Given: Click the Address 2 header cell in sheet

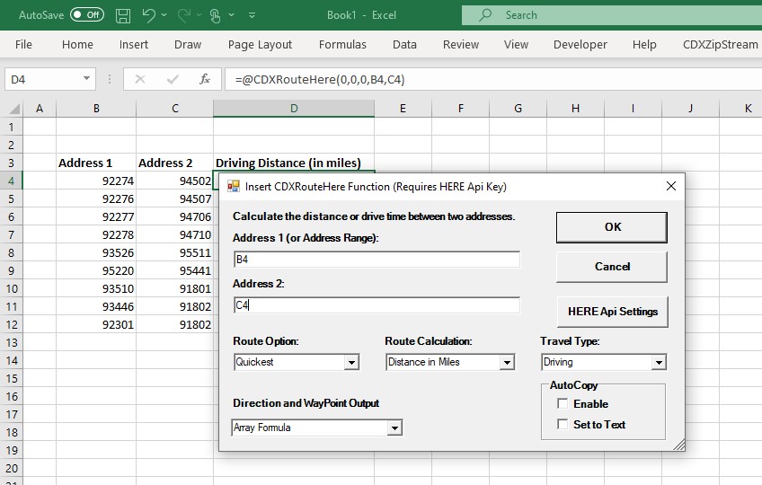Looking at the screenshot, I should pyautogui.click(x=175, y=163).
